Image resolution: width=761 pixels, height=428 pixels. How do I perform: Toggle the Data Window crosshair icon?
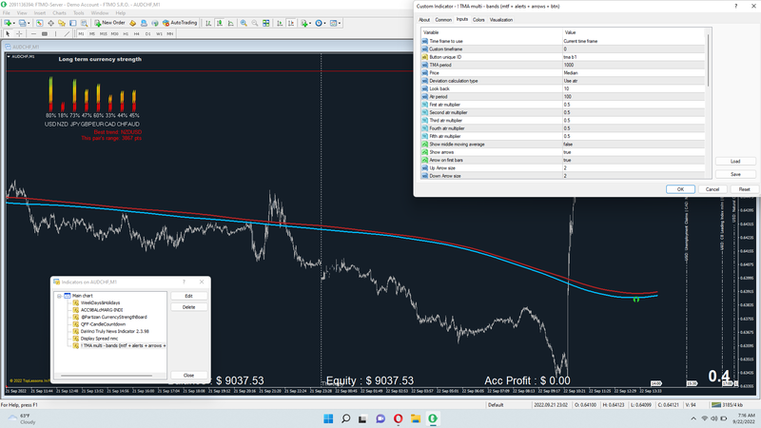point(51,23)
